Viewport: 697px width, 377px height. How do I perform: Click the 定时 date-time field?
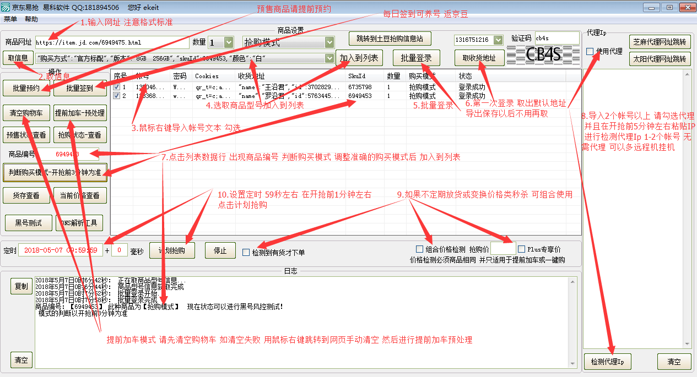[x=60, y=250]
